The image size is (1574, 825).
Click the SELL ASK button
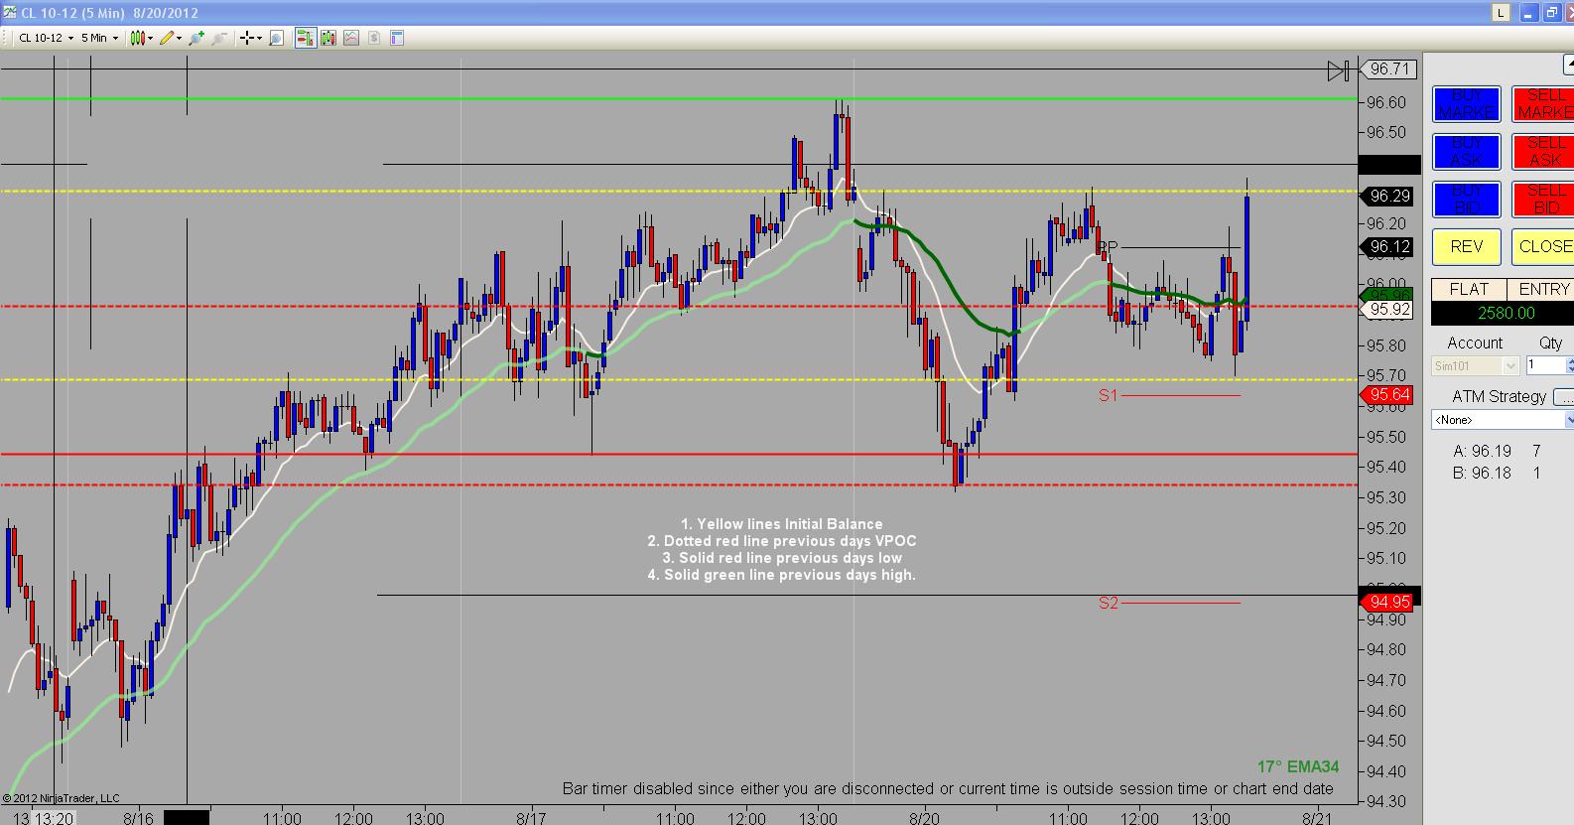pyautogui.click(x=1544, y=152)
